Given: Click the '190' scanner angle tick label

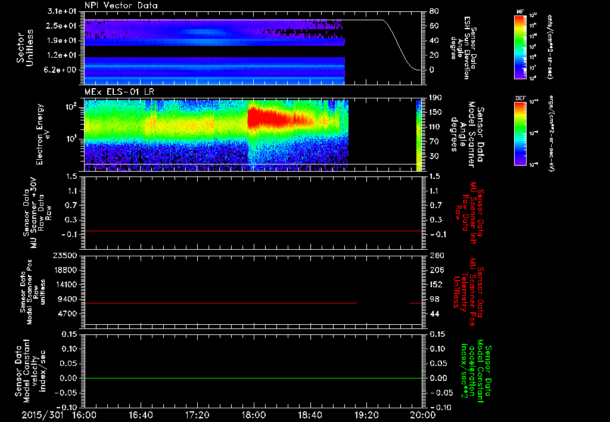Looking at the screenshot, I should click(x=436, y=98).
